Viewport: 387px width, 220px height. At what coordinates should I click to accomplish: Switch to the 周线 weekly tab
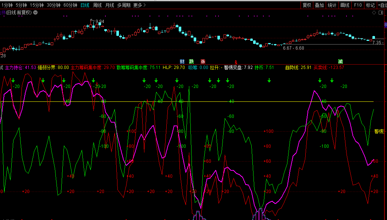[x=97, y=5]
